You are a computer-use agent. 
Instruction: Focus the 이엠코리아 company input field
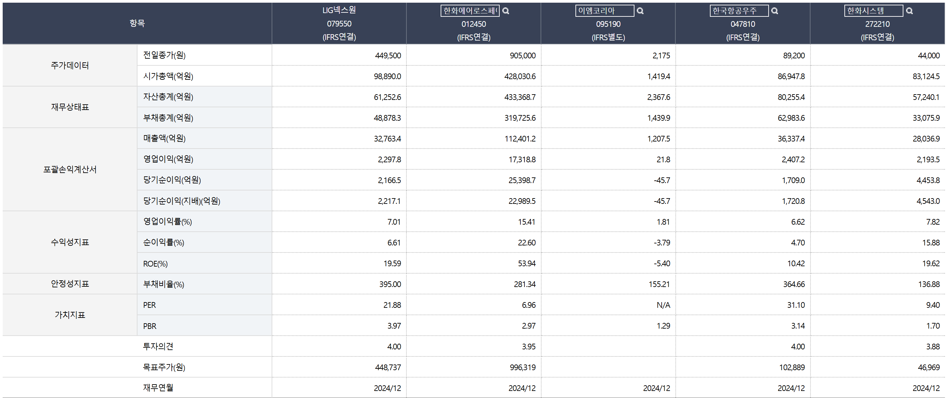pos(604,11)
